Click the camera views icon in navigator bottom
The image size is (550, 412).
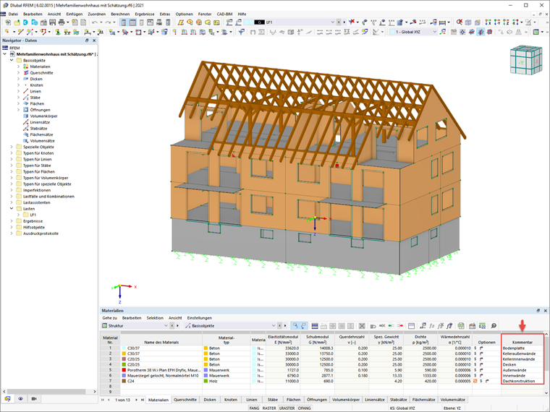[34, 399]
